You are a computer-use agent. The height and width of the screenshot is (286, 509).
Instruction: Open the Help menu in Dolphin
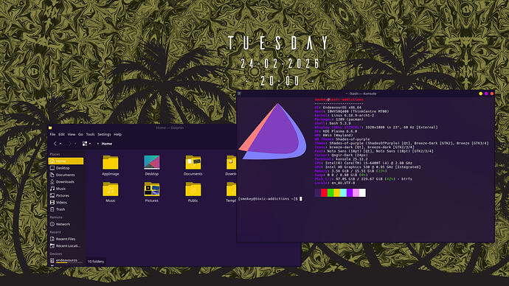pos(117,134)
